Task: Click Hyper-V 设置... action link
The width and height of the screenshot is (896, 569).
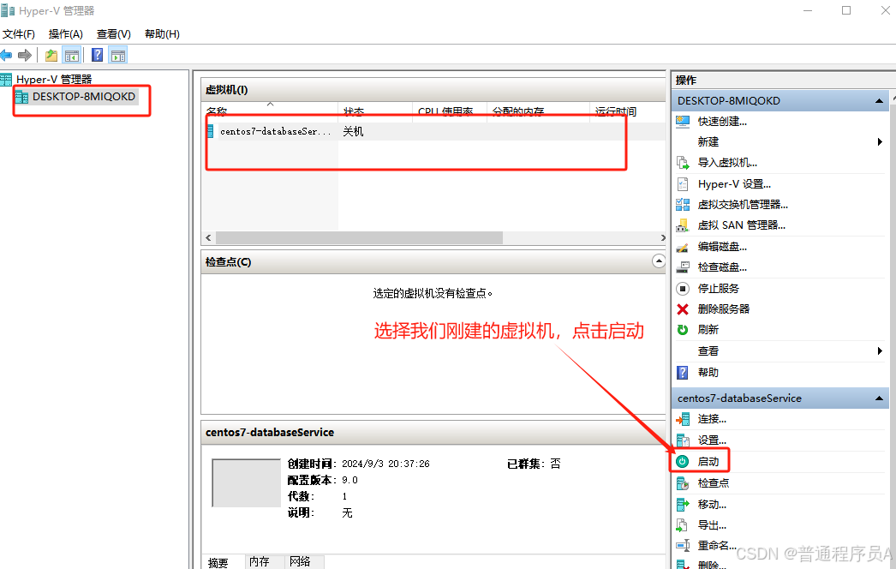Action: coord(734,184)
